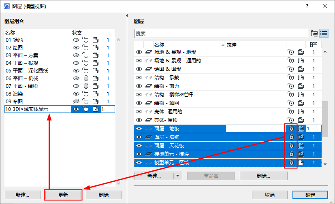Image resolution: width=335 pixels, height=204 pixels.
Task: Toggle visibility eye of 面层 - 地板
Action: (x=139, y=128)
